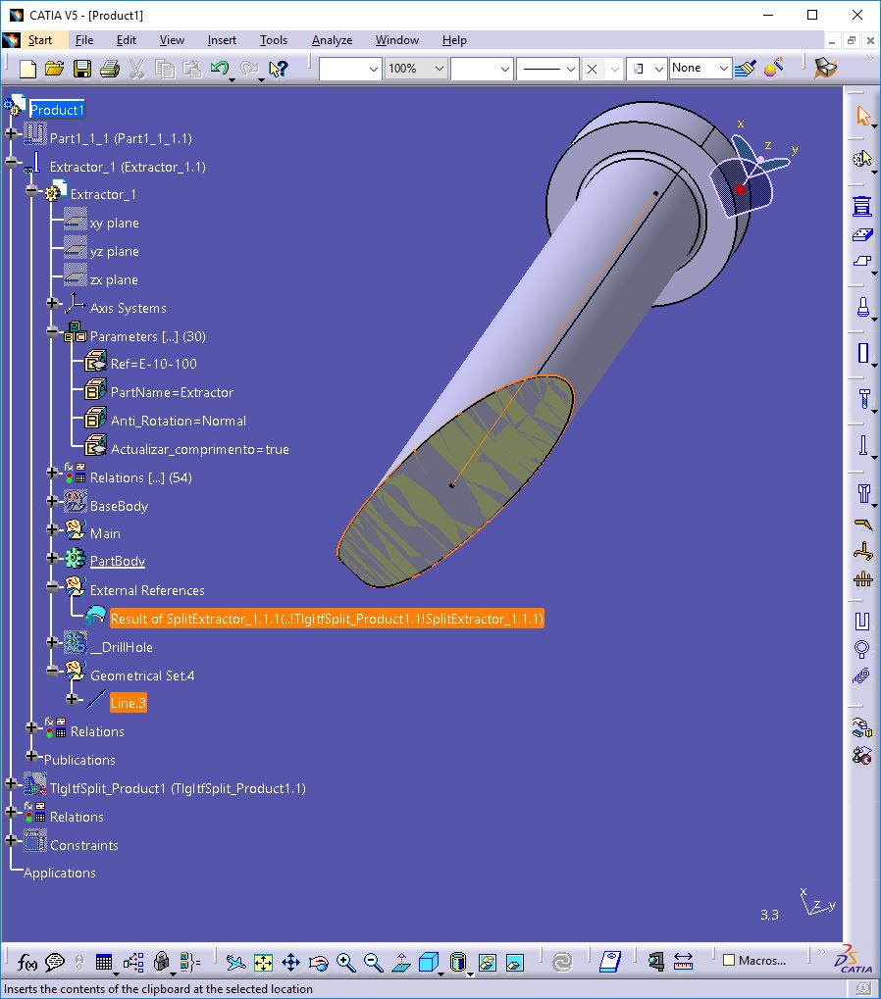Open the Formula f(x) tool
The height and width of the screenshot is (999, 881).
(26, 962)
